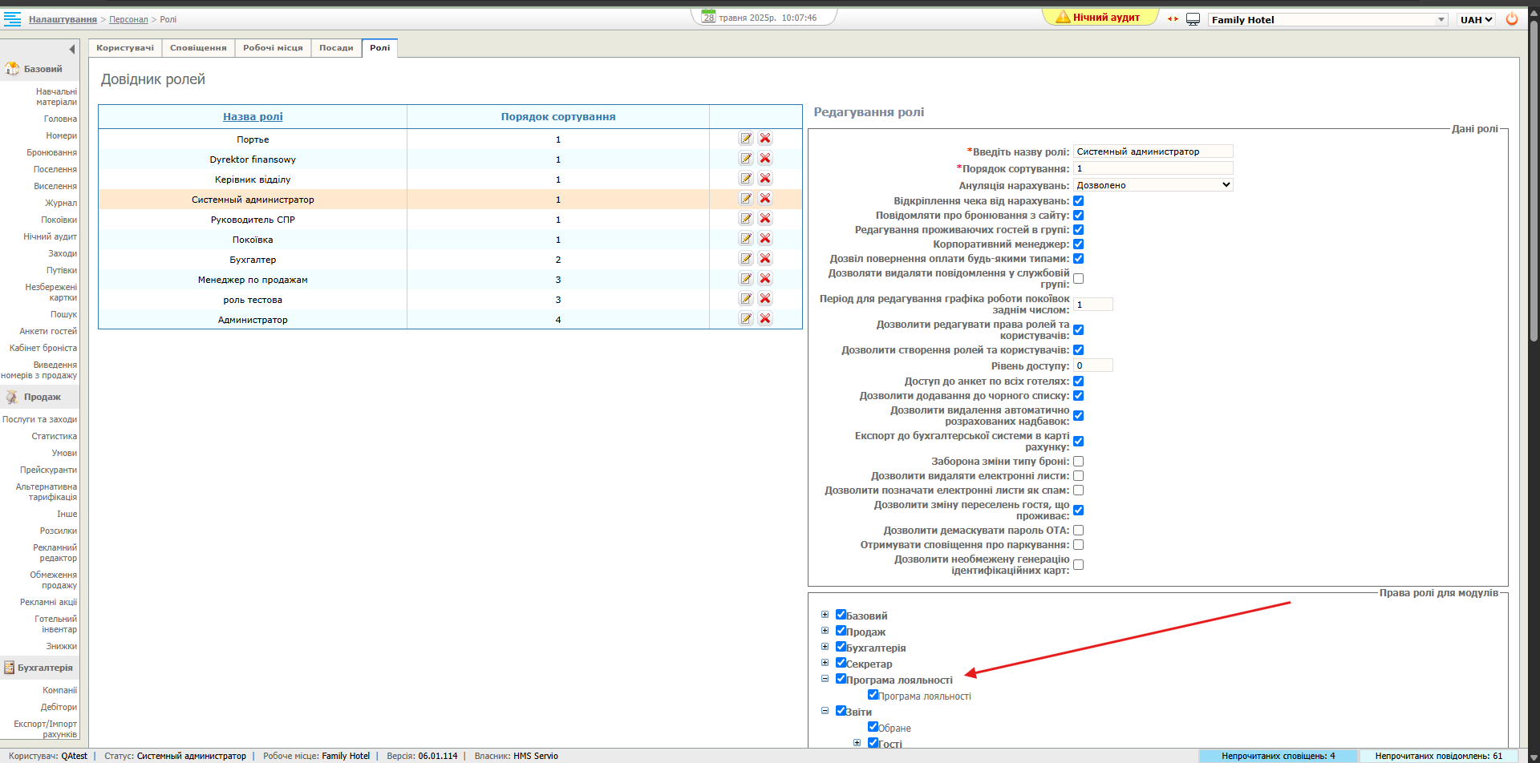The image size is (1540, 763).
Task: Click the hamburger menu icon top-left
Action: click(12, 18)
